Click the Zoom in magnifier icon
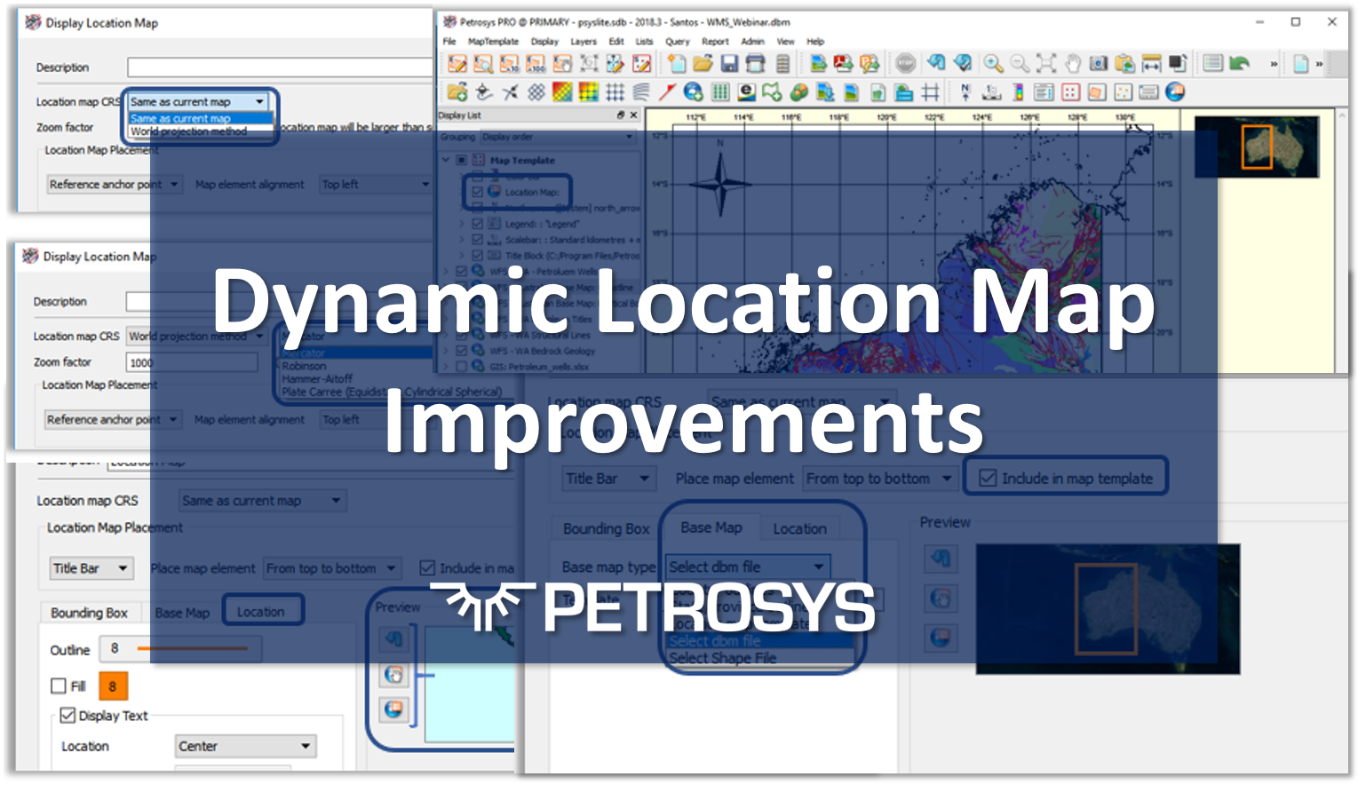 (994, 63)
